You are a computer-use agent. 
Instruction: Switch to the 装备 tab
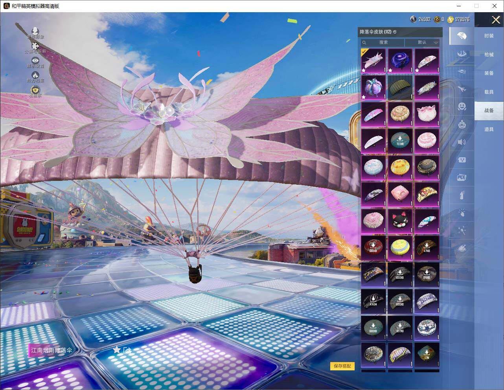(489, 73)
